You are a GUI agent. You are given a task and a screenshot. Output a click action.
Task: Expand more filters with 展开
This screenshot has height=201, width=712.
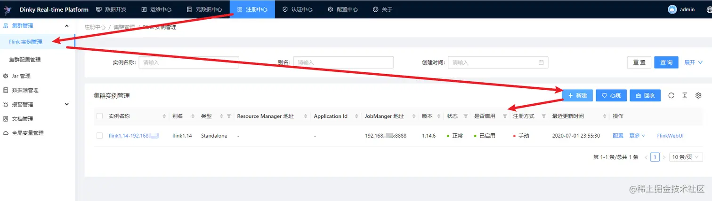693,62
